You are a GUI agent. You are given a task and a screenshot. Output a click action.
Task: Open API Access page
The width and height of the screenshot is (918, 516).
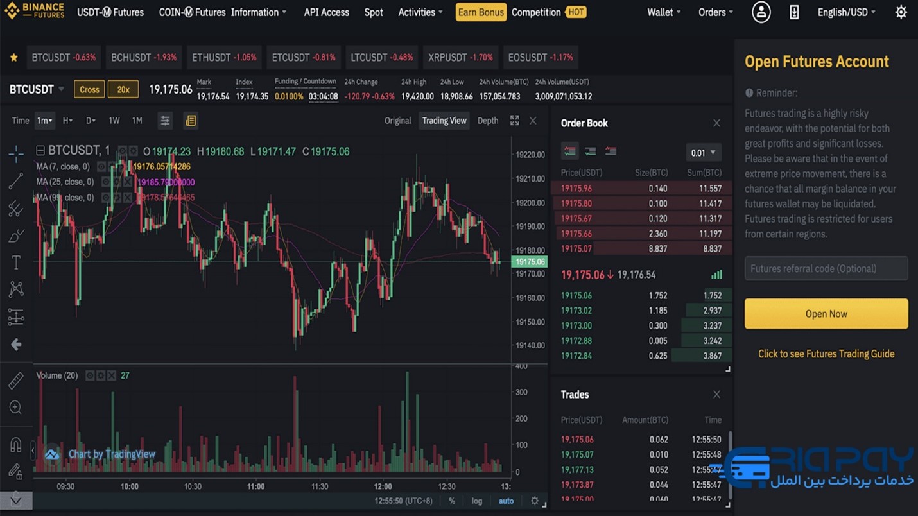click(x=327, y=12)
